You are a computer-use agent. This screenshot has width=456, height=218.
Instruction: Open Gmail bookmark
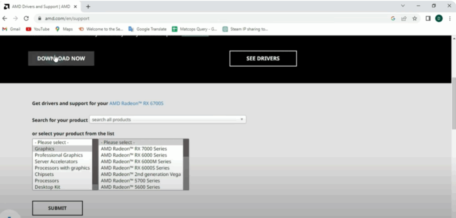pyautogui.click(x=11, y=29)
